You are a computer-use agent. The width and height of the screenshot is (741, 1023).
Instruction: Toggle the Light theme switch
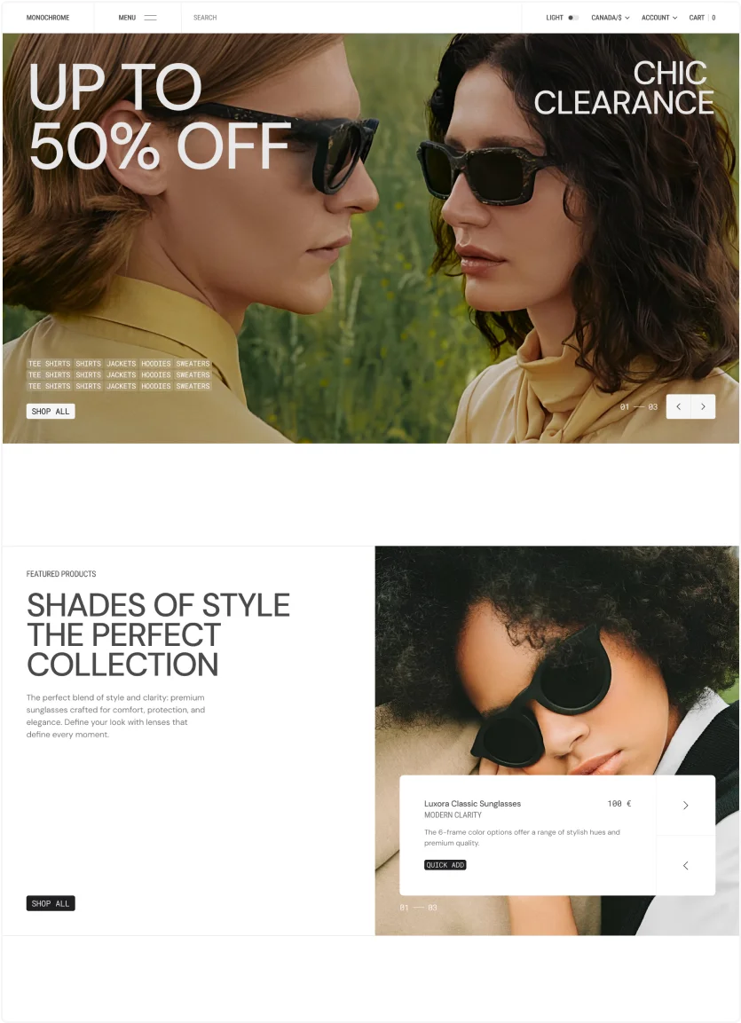[573, 18]
